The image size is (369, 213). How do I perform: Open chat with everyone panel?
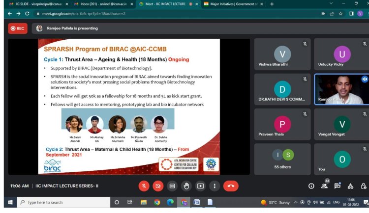[338, 186]
